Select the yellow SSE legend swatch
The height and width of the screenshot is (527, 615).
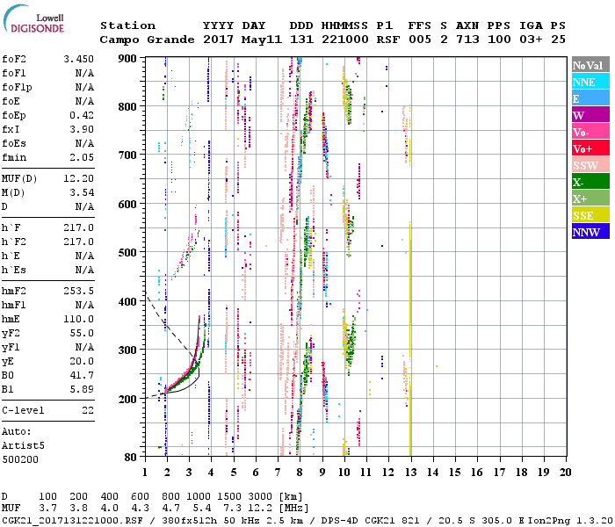pos(590,215)
